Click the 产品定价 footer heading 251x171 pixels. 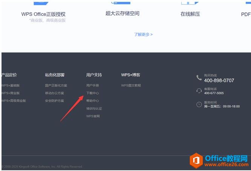[9, 75]
